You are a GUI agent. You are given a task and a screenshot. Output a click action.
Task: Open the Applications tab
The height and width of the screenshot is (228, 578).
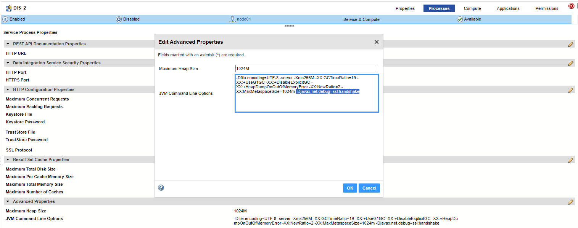tap(508, 8)
